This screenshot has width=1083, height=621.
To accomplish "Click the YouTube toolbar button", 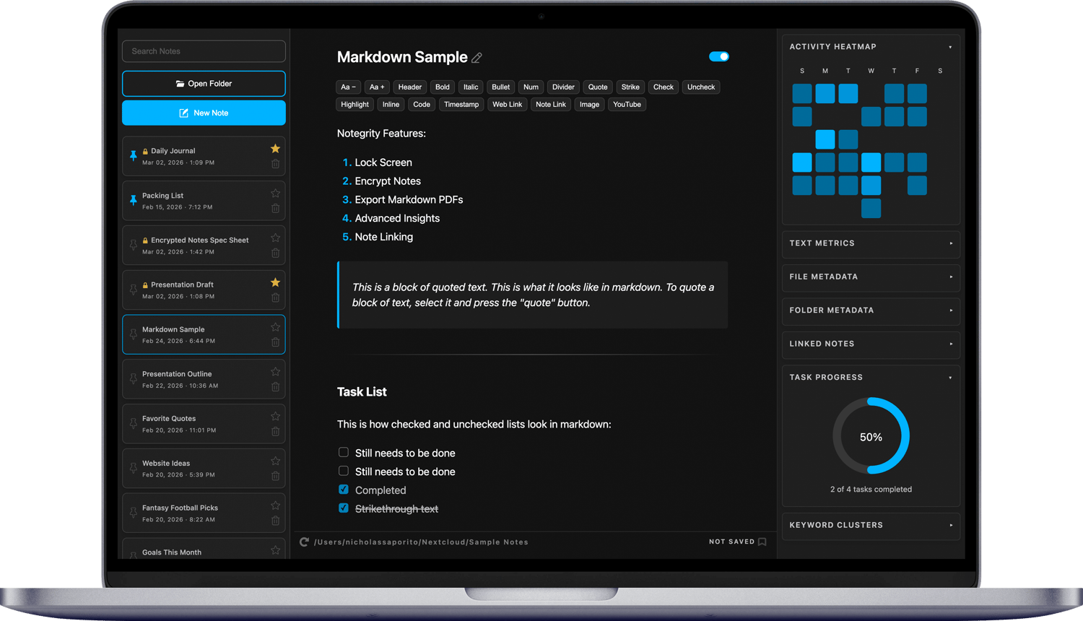I will 627,105.
